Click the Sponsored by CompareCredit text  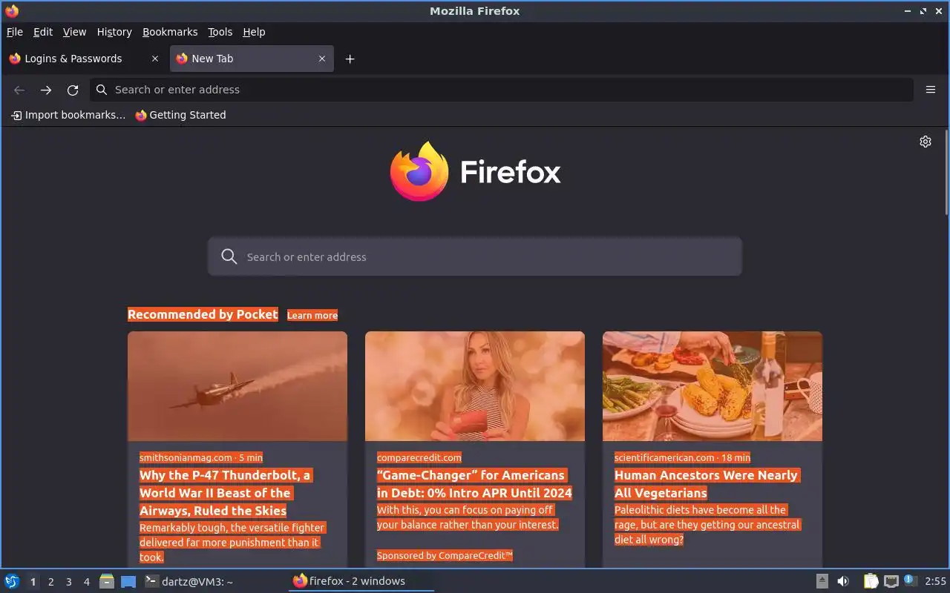tap(445, 555)
